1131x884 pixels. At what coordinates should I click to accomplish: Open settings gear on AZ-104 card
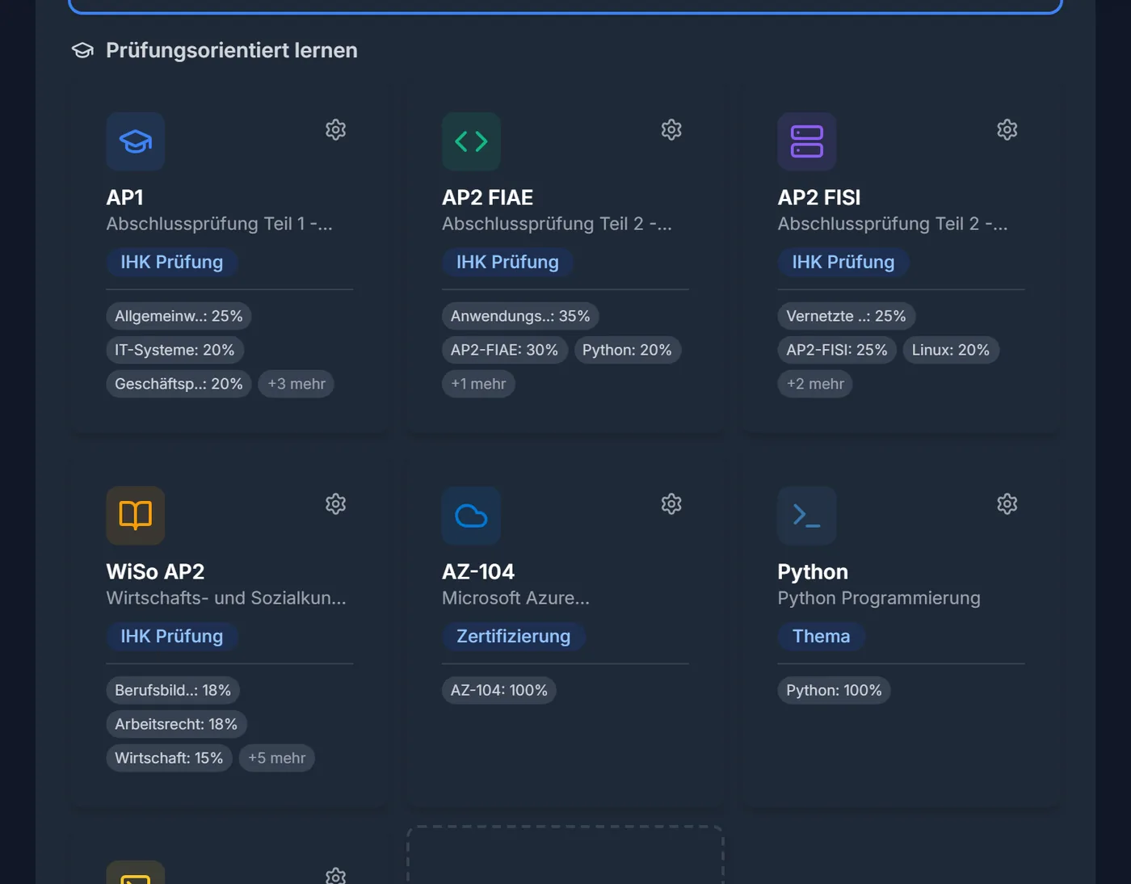point(671,503)
